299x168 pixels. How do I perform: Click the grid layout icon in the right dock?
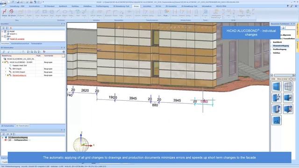[288, 86]
